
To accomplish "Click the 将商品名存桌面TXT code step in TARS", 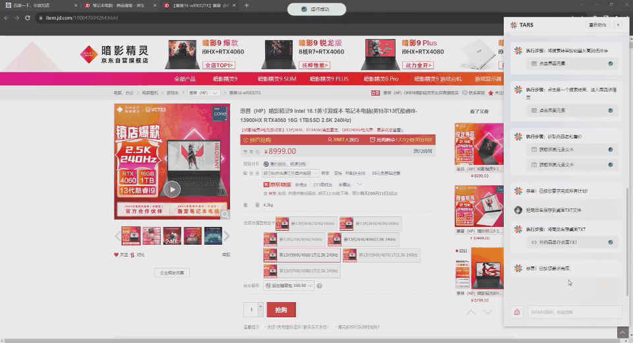I will (x=572, y=242).
